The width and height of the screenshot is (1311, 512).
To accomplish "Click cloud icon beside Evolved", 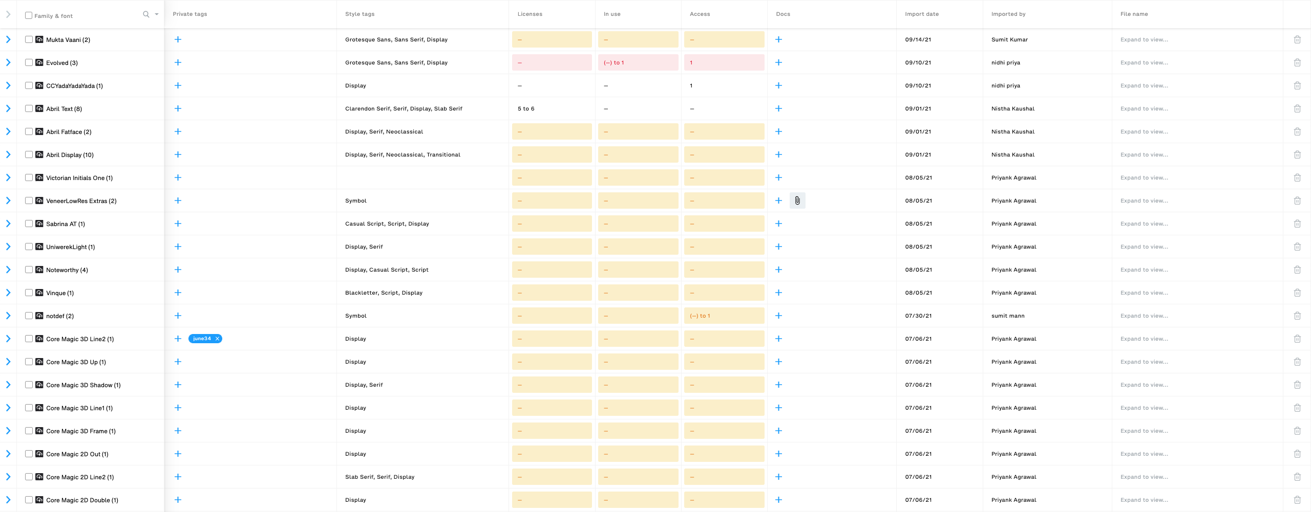I will [39, 62].
